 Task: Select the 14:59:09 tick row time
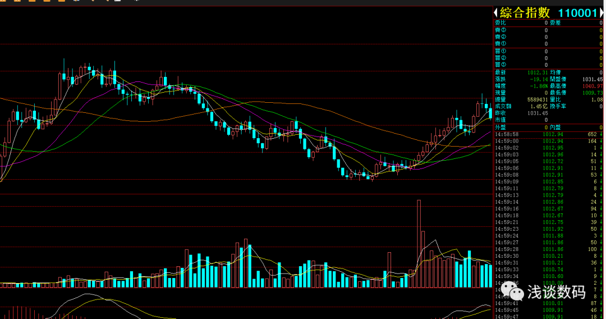507,182
